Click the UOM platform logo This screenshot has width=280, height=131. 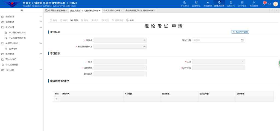coord(12,4)
